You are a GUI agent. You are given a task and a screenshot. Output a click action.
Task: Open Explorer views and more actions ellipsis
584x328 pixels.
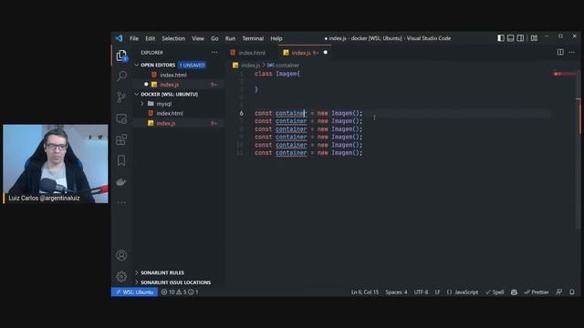(x=214, y=53)
